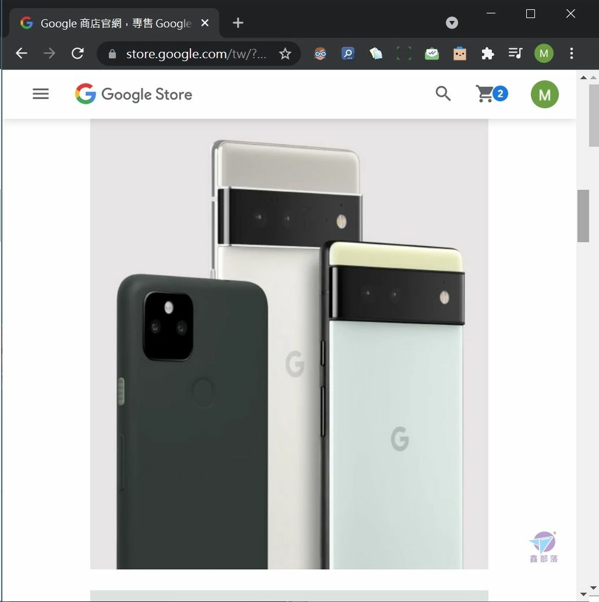Click the Pixel phones product image

coord(289,344)
